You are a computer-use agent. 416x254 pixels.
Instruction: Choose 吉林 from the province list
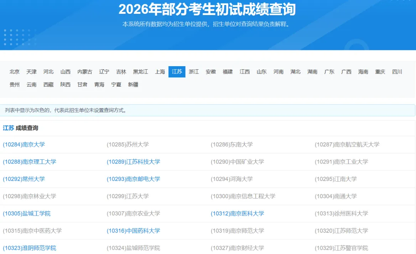(121, 72)
